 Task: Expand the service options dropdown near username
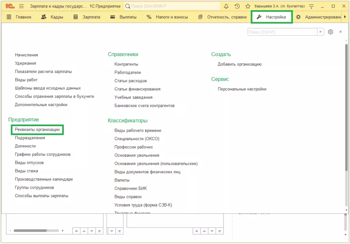pyautogui.click(x=311, y=6)
